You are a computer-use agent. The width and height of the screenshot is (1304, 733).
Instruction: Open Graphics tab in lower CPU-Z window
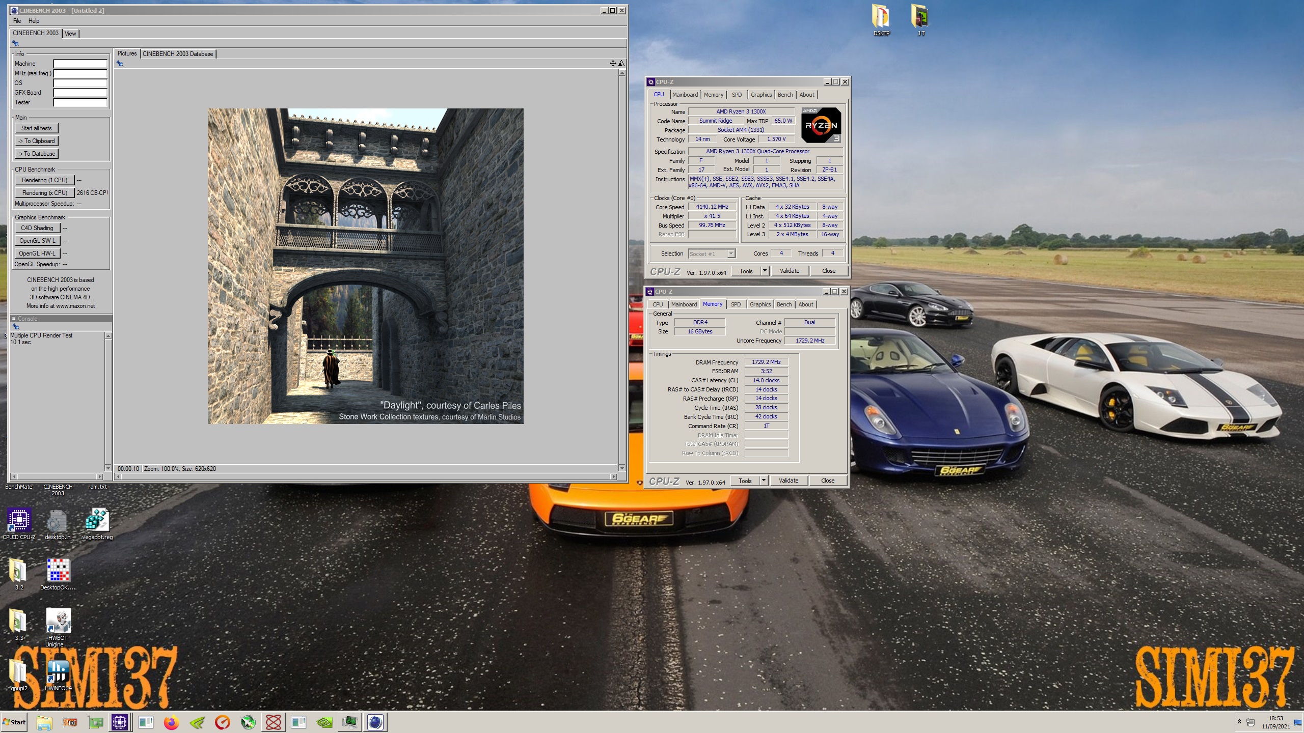760,304
